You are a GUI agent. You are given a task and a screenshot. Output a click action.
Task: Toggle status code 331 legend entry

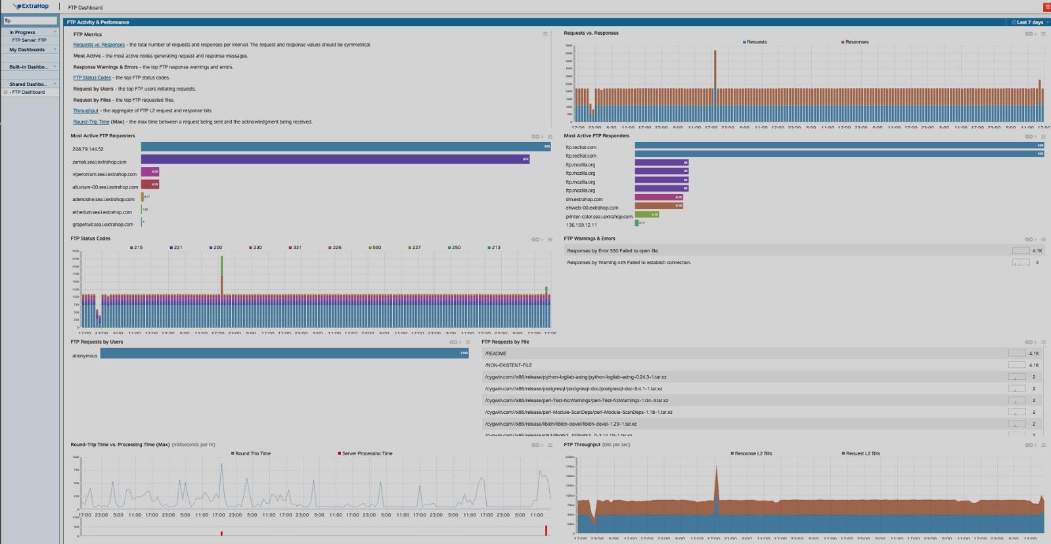point(296,248)
